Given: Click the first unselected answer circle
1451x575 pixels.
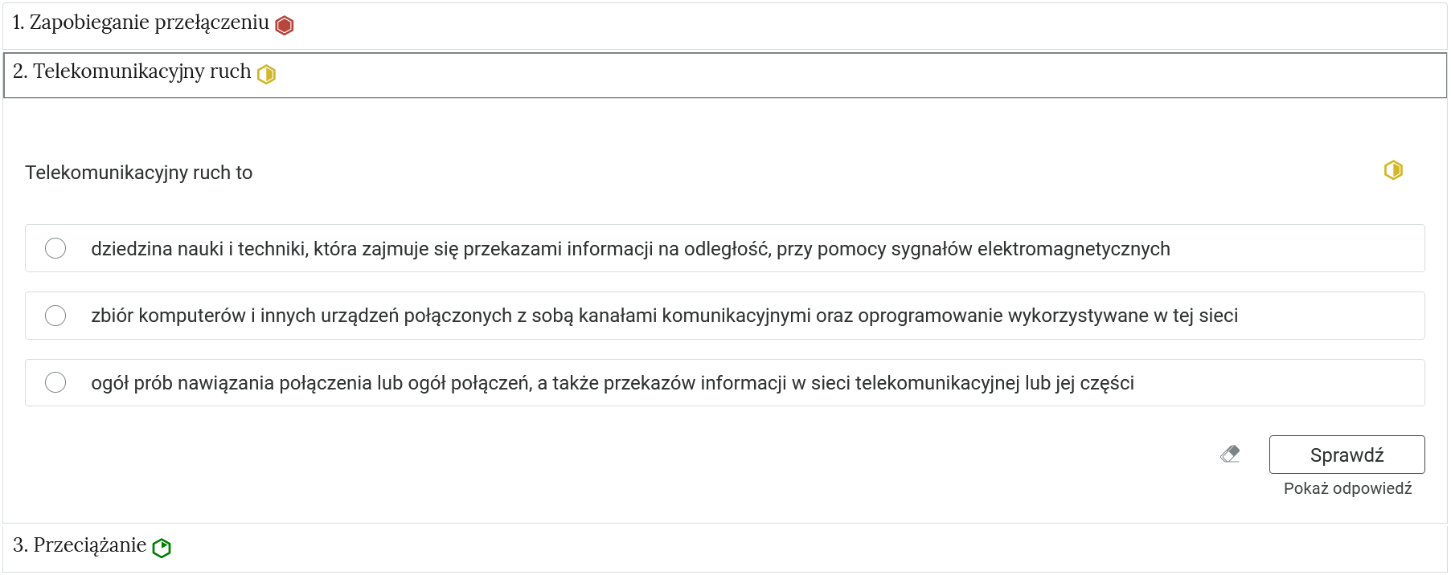Looking at the screenshot, I should point(55,248).
